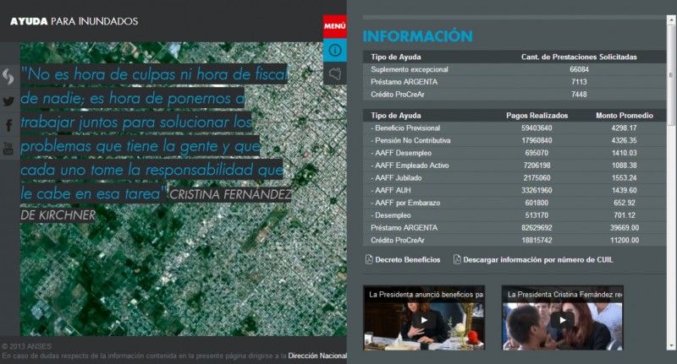Click the Pagos Realizados column header

tap(537, 116)
